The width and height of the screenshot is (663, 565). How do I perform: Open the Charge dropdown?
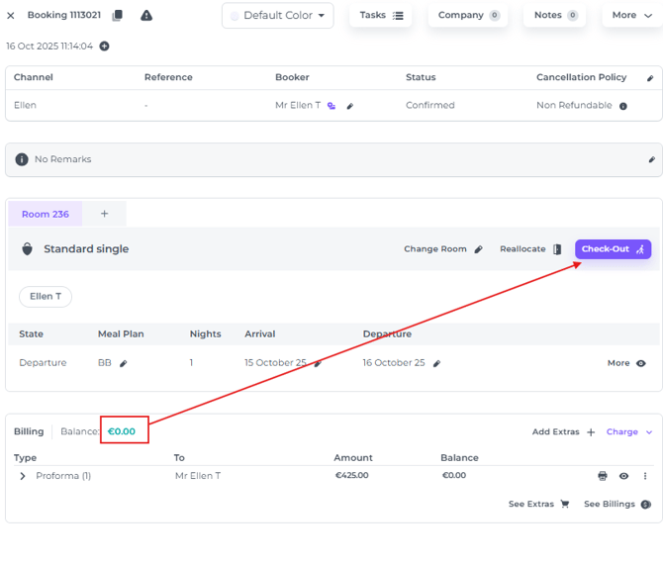[629, 432]
